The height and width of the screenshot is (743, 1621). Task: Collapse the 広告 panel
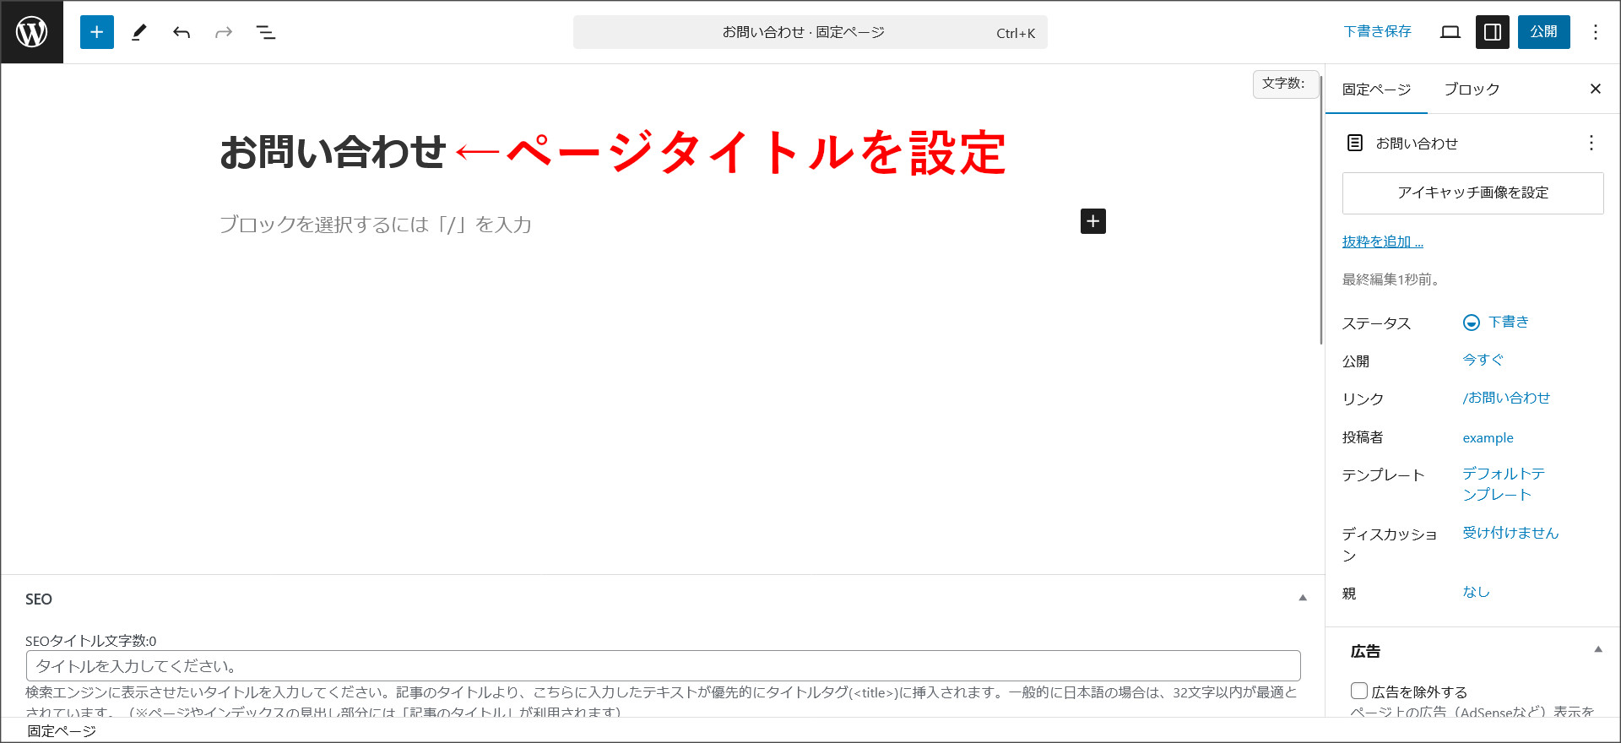coord(1598,649)
